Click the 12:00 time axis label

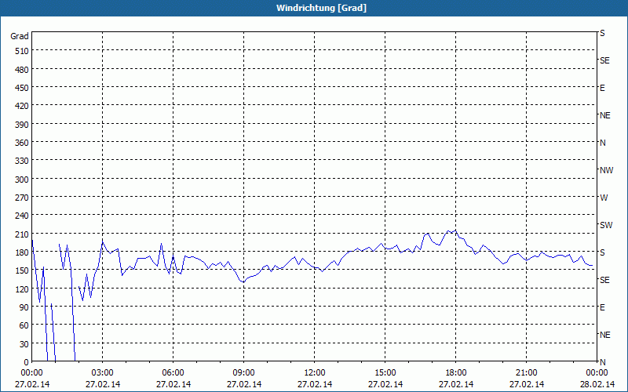314,372
